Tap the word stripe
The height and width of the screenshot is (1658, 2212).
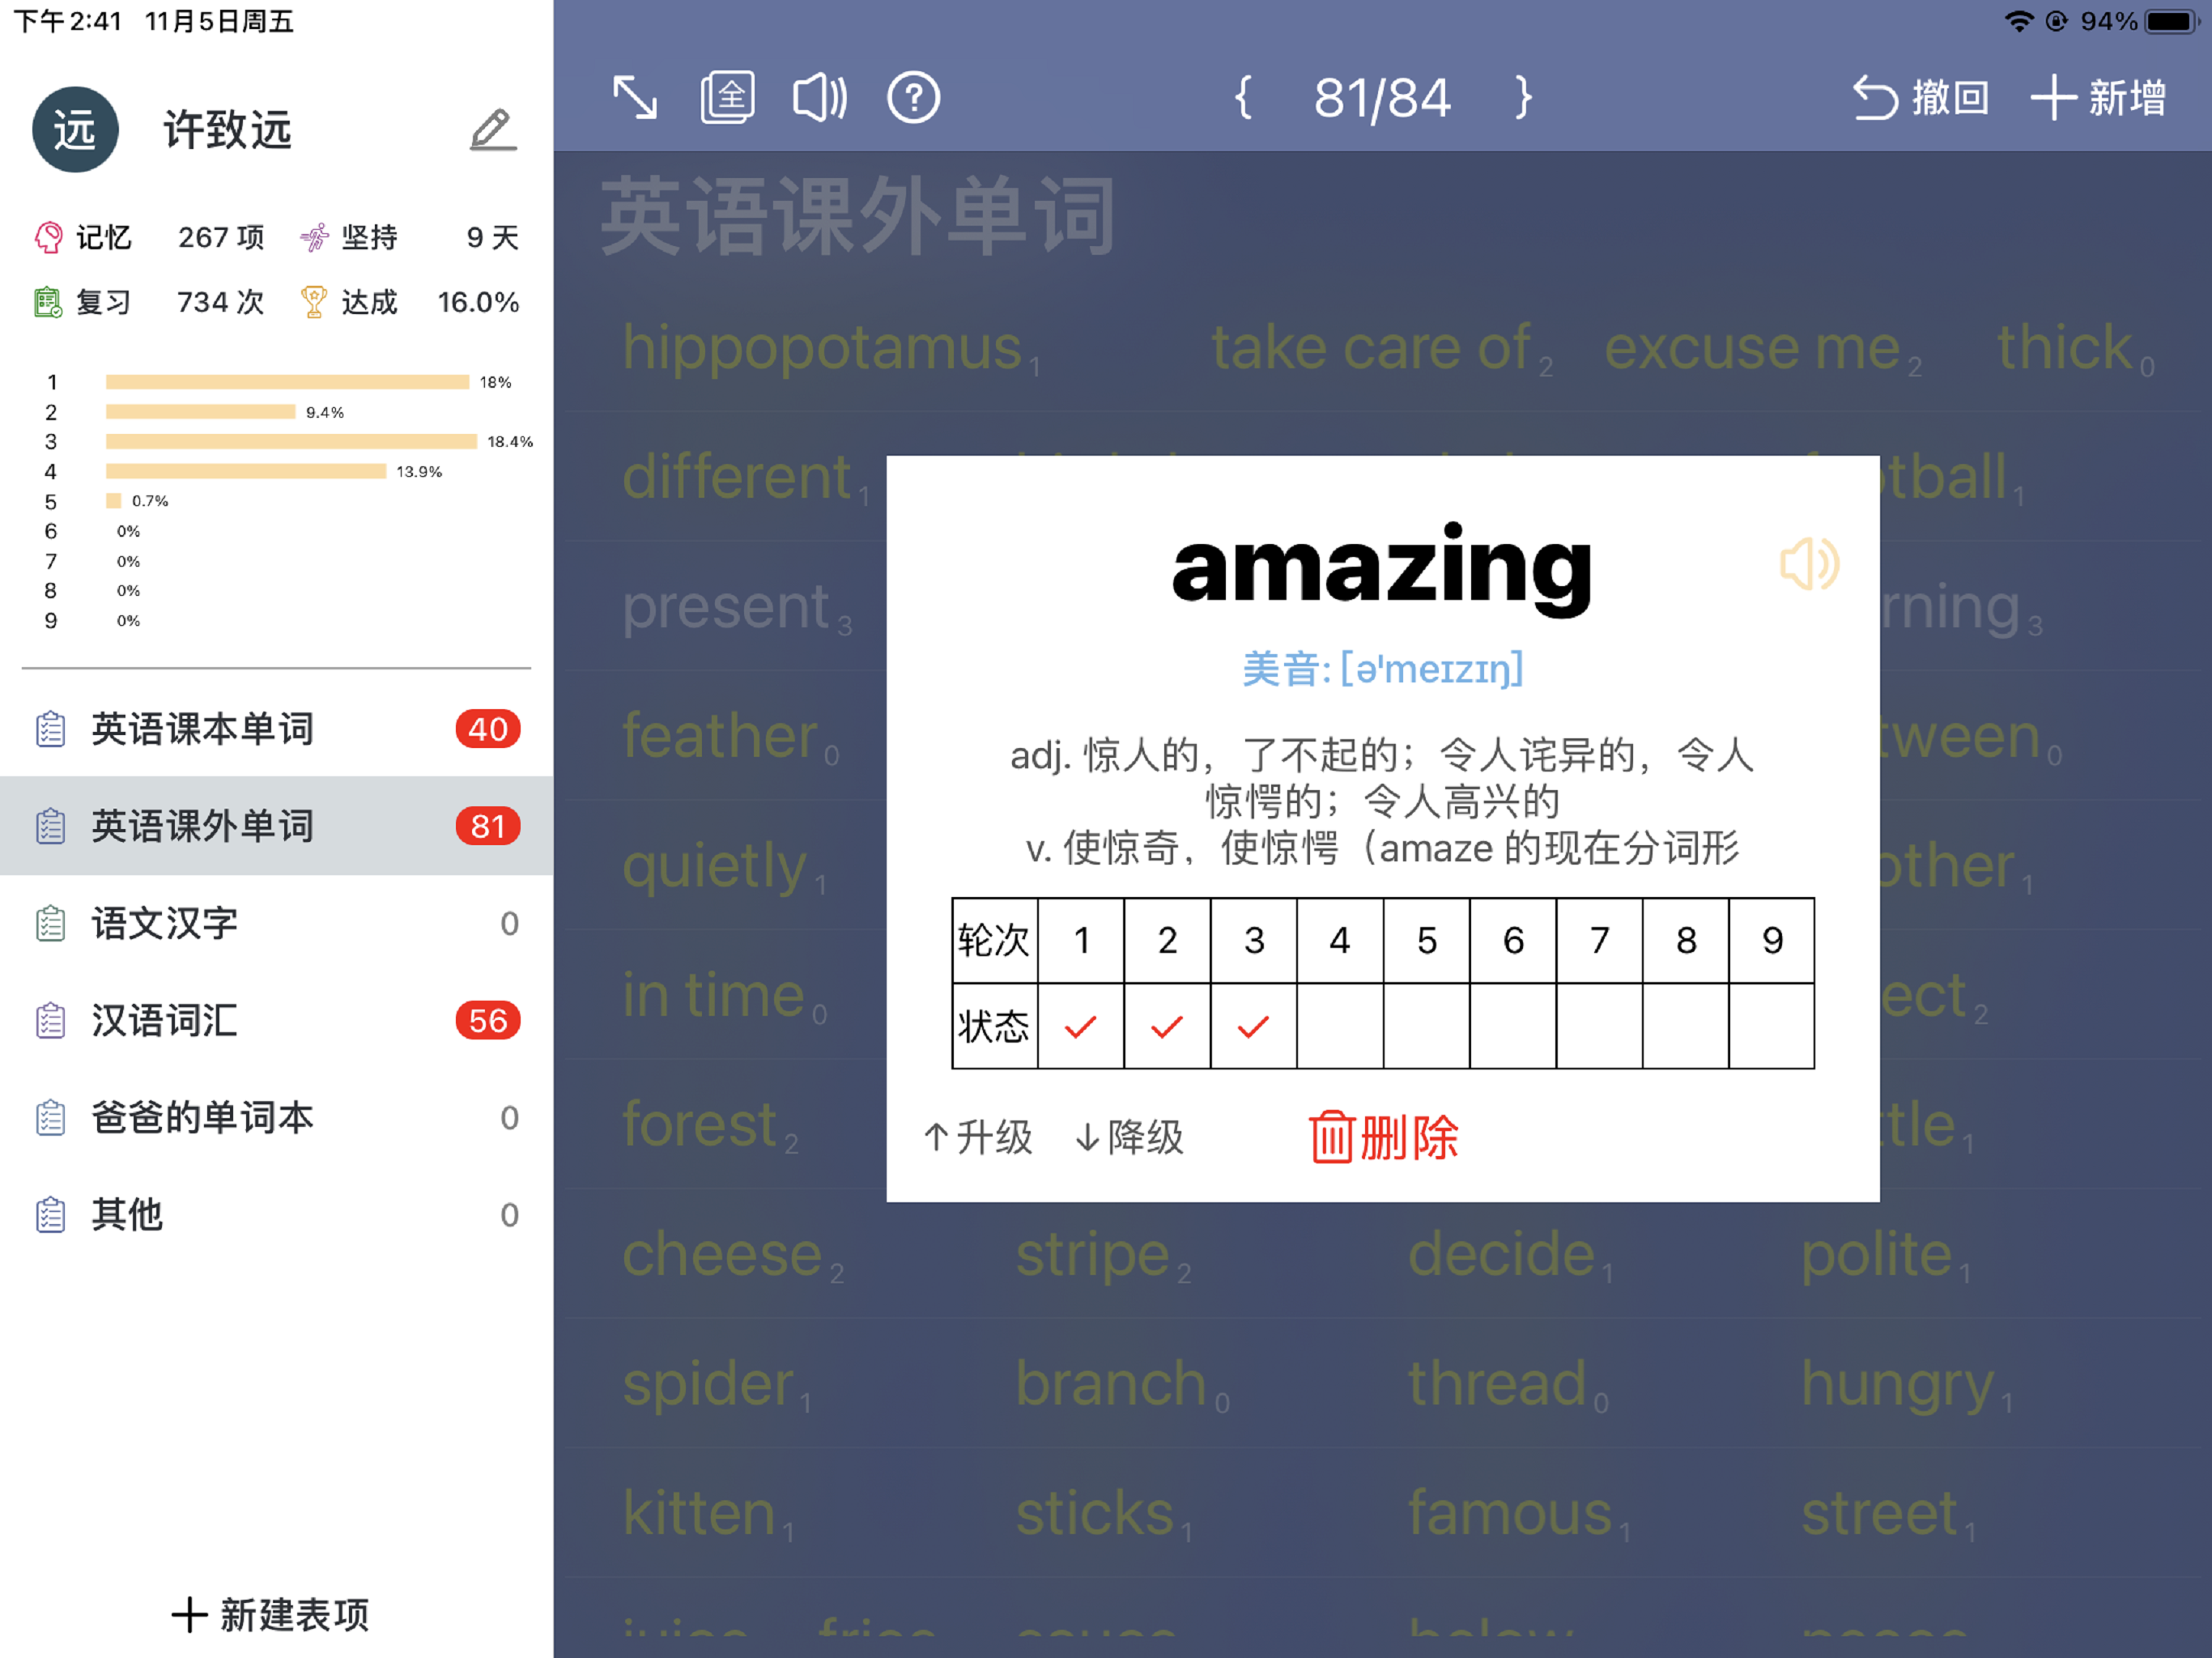click(1092, 1256)
